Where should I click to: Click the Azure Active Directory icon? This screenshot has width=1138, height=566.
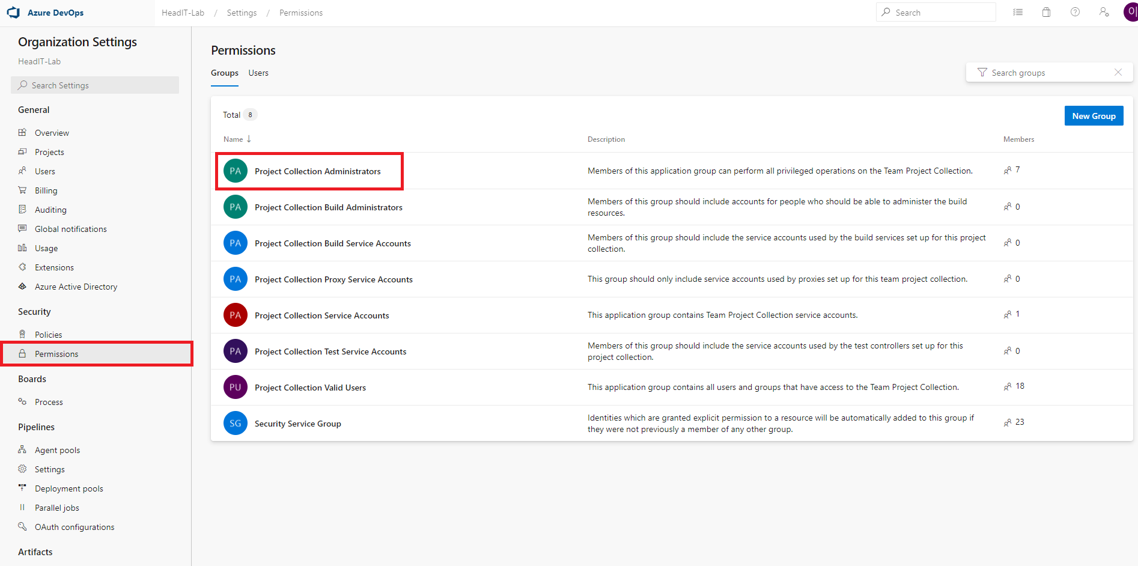tap(22, 286)
